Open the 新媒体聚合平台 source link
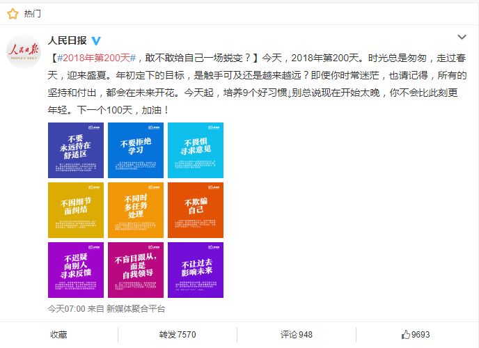This screenshot has width=479, height=348. coord(136,308)
